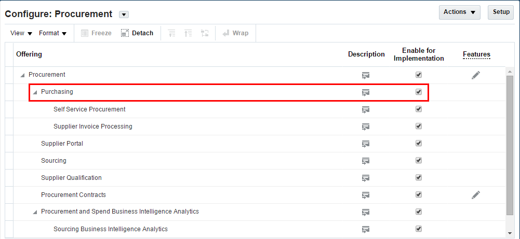Screen dimensions: 520x239
Task: Collapse the Procurement tree node
Action: coord(22,75)
